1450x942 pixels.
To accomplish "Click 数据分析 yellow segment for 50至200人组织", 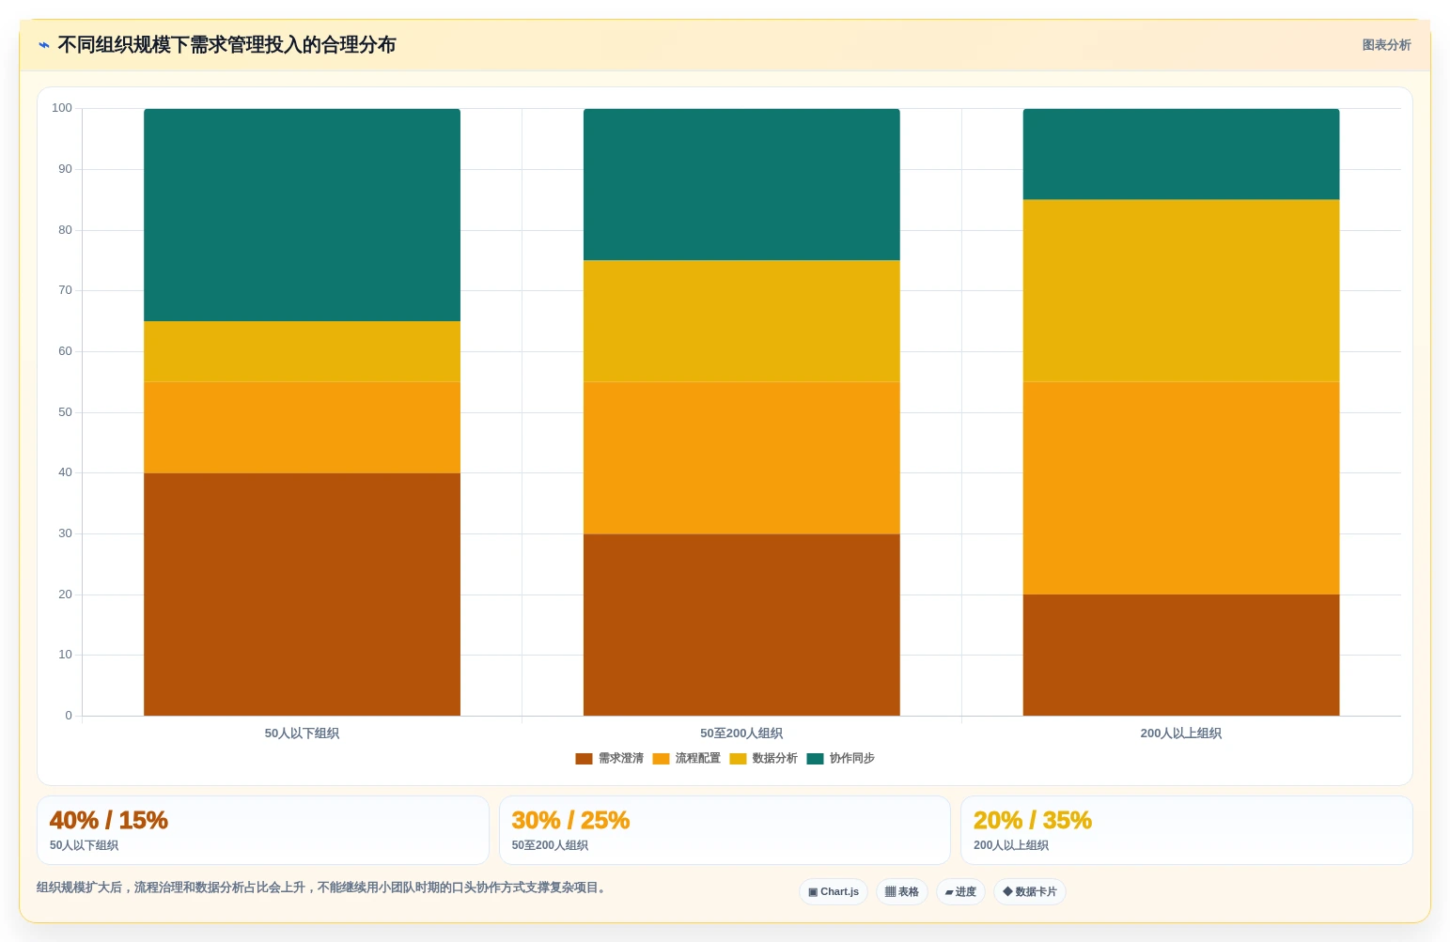I will click(x=741, y=321).
